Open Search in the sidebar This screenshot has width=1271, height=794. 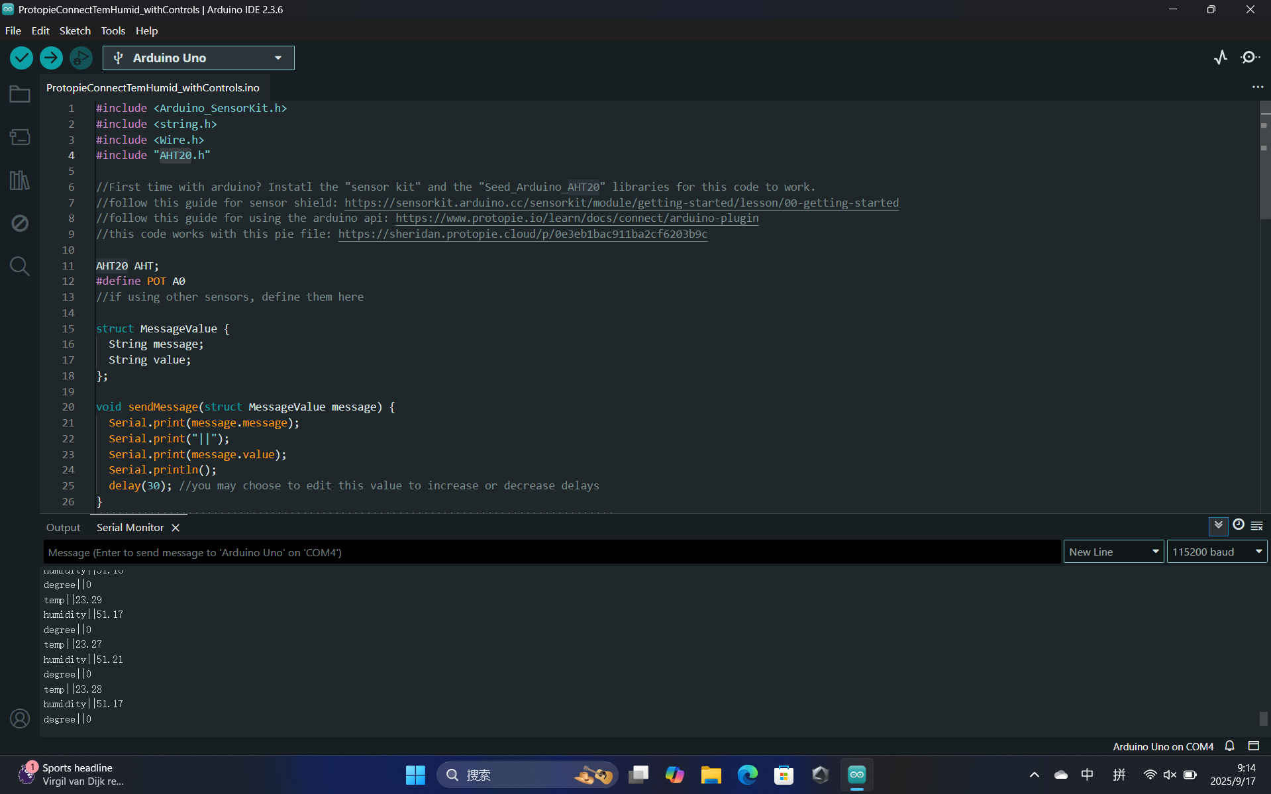coord(19,266)
